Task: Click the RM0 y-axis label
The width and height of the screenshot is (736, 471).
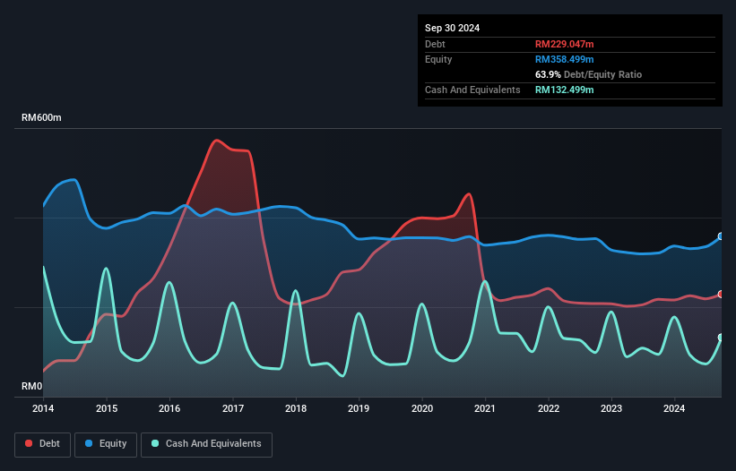Action: [x=32, y=386]
